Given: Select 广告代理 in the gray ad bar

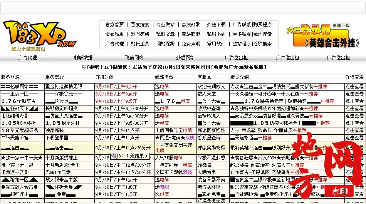Looking at the screenshot, I should pos(27,58).
